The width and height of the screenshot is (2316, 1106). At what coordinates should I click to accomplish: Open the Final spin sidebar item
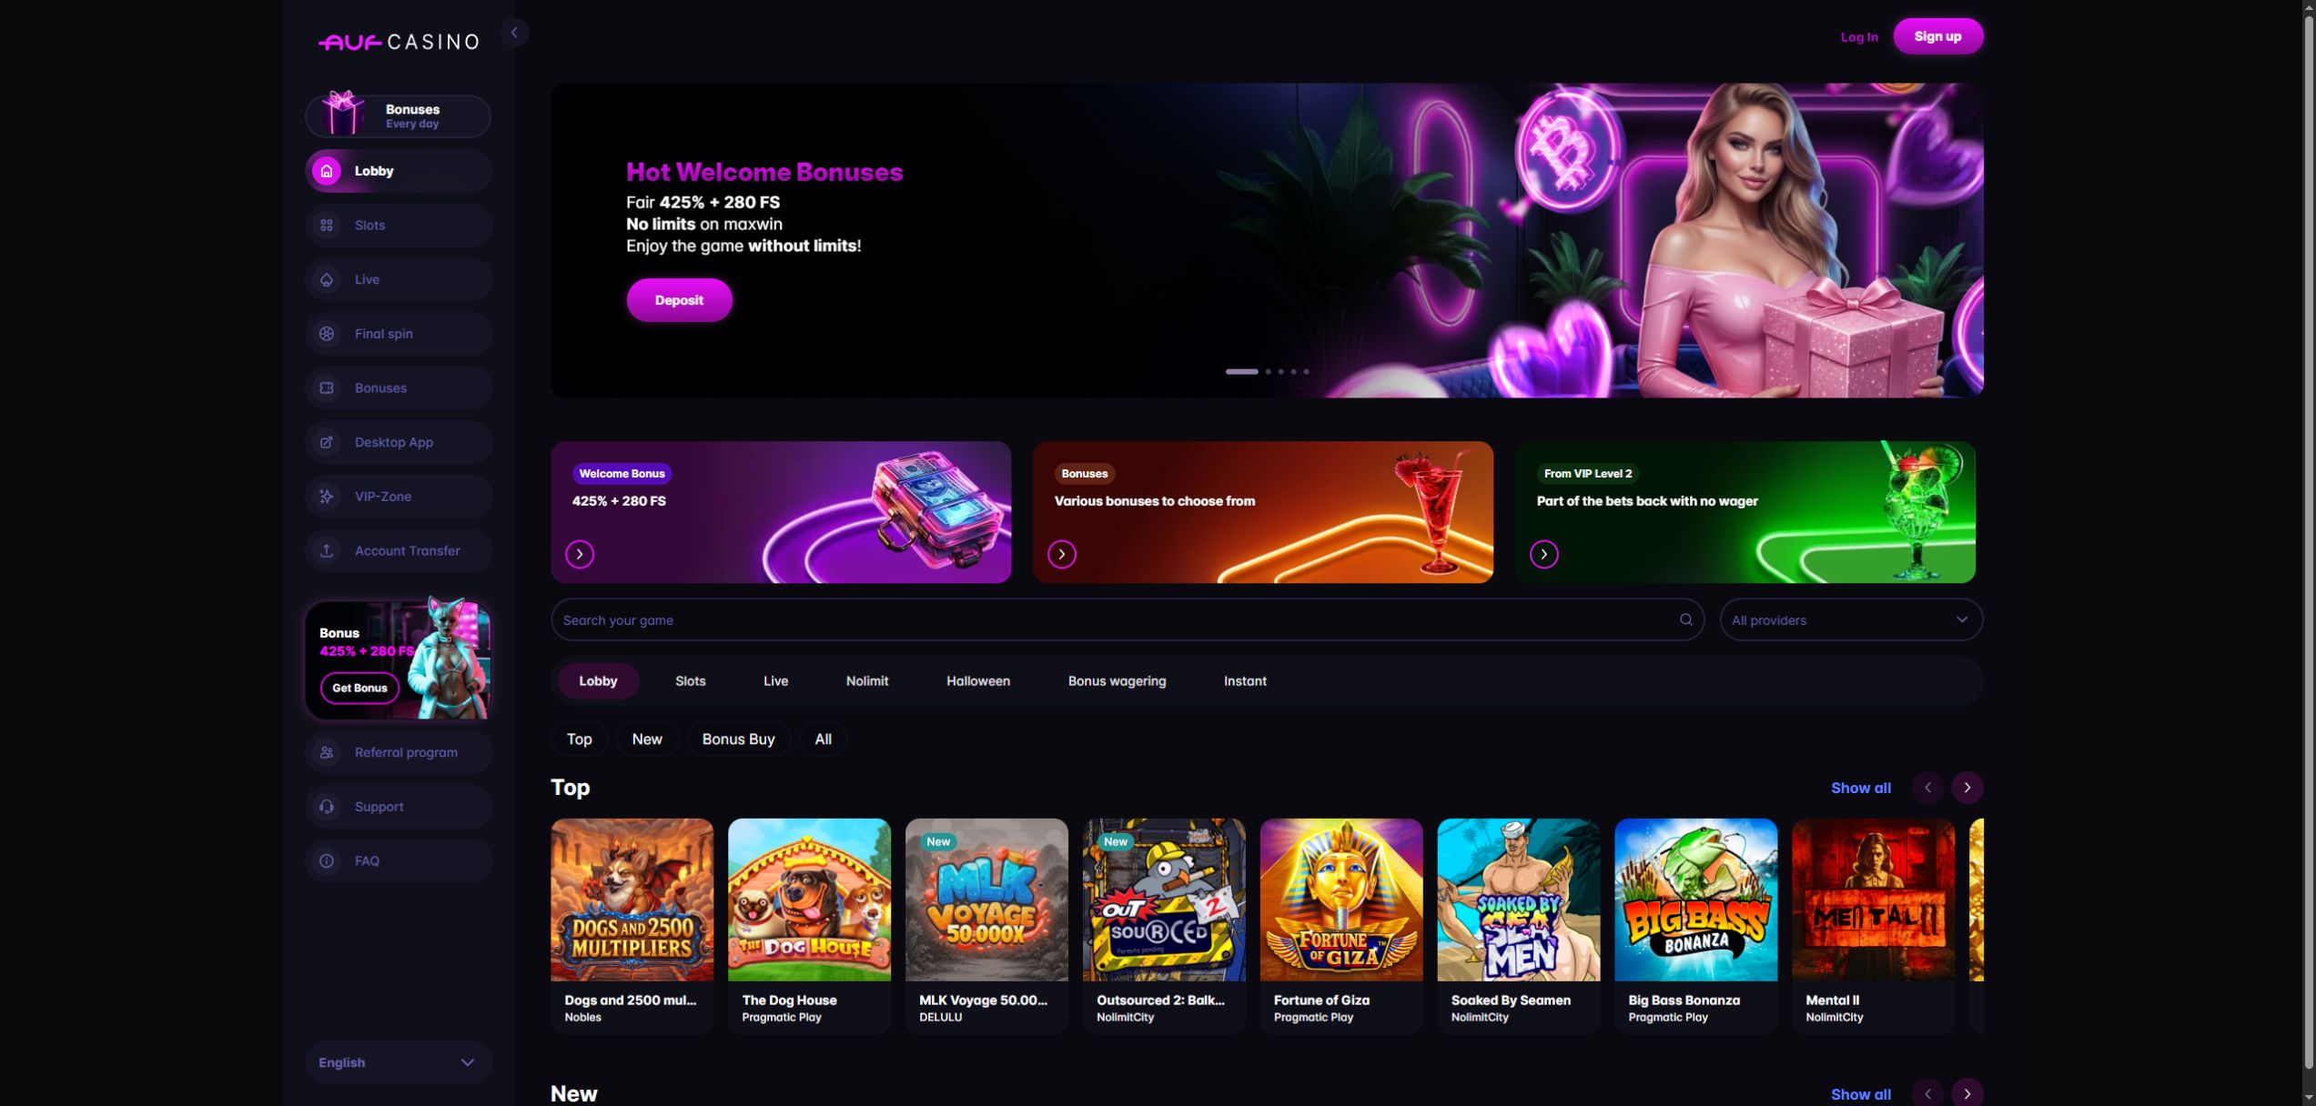399,334
